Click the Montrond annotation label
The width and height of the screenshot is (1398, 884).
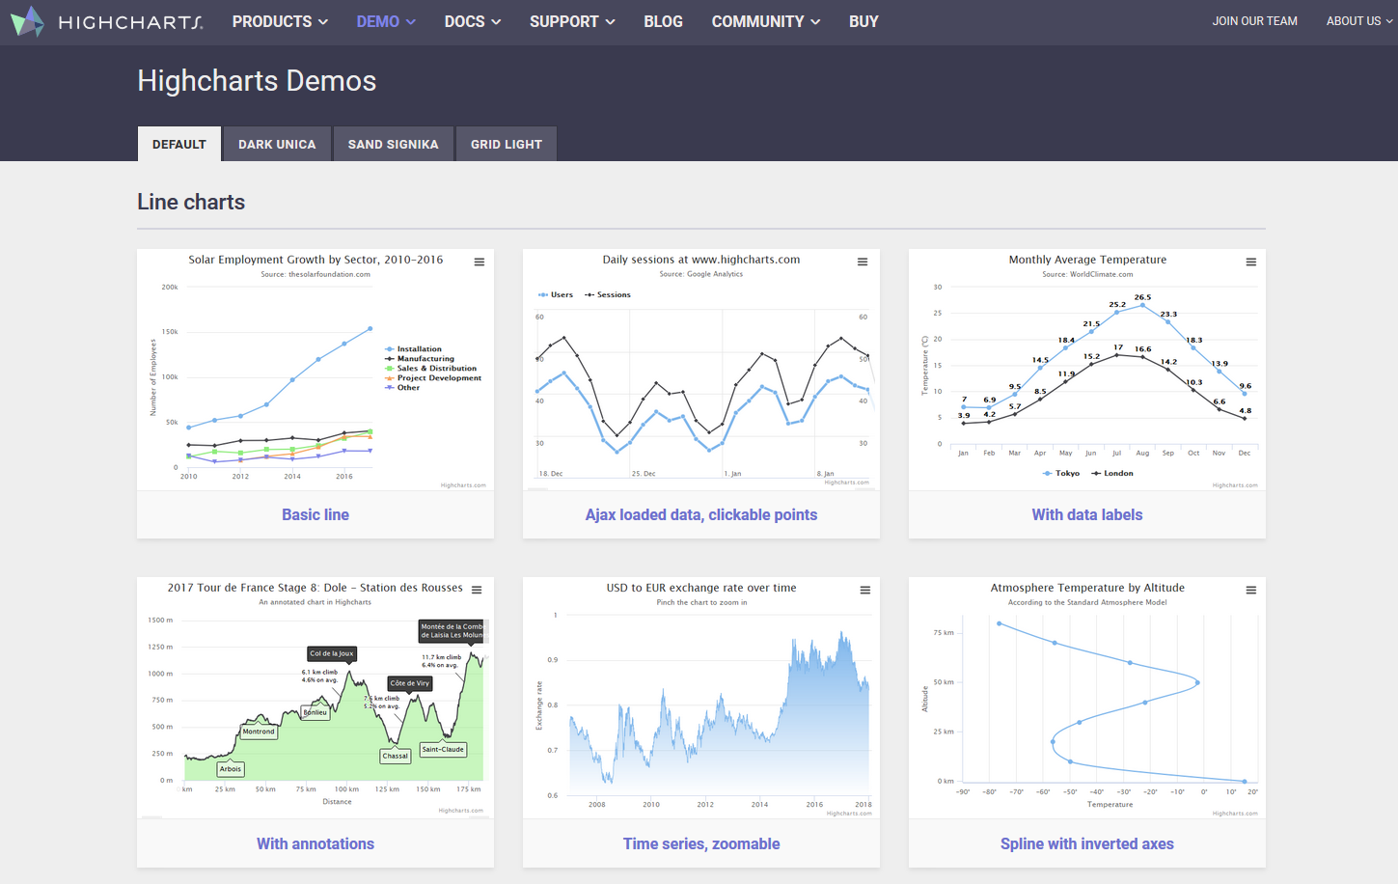(259, 732)
